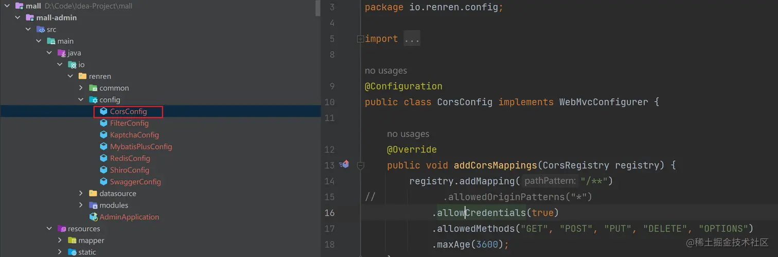778x257 pixels.
Task: Collapse the mall project root chevron
Action: (x=7, y=6)
